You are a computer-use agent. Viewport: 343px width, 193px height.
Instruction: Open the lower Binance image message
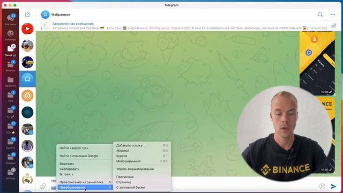tap(328, 135)
